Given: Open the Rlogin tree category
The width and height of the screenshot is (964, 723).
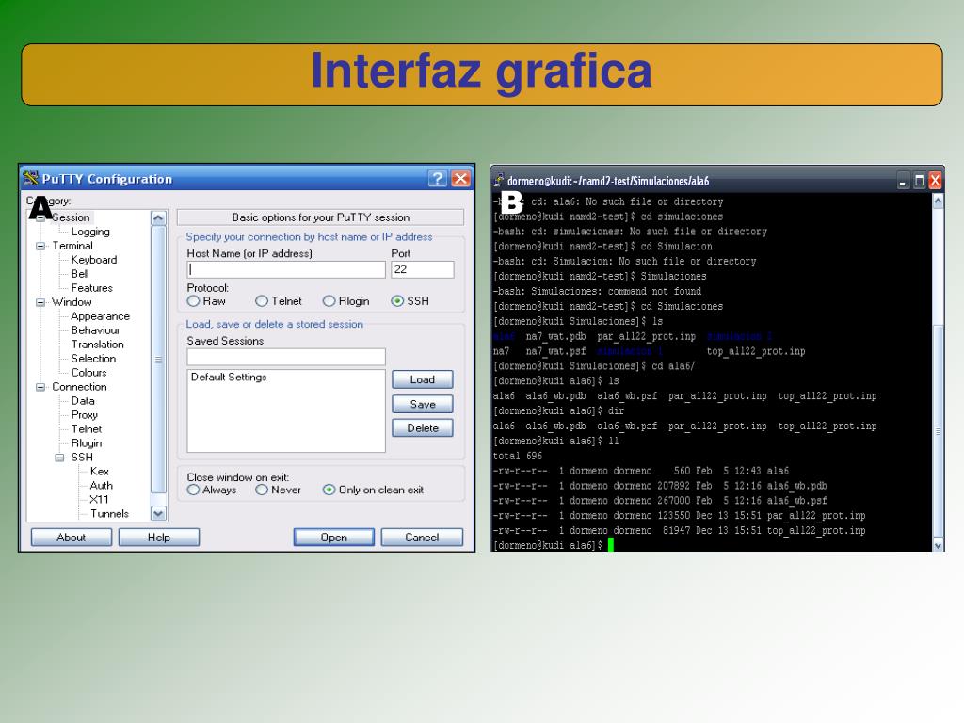Looking at the screenshot, I should tap(87, 443).
